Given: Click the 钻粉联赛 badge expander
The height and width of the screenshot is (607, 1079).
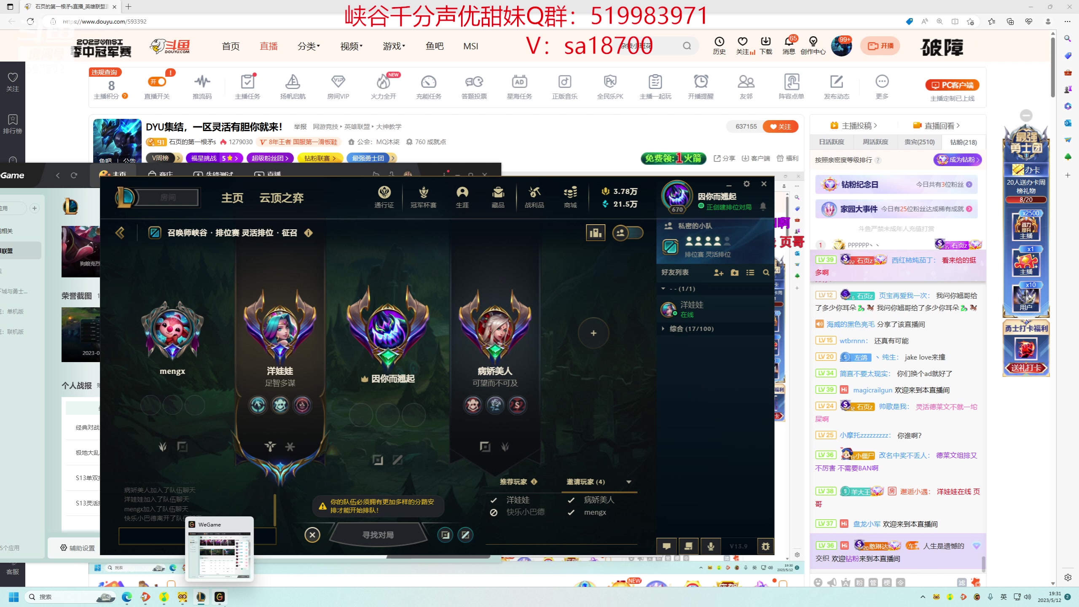Looking at the screenshot, I should [x=319, y=158].
